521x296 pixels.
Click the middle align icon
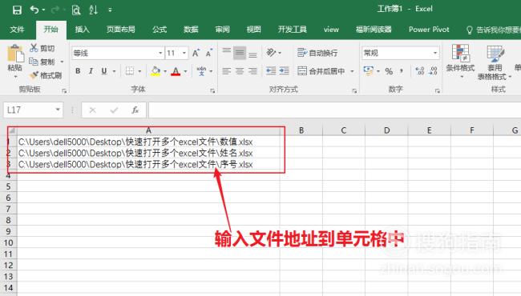pos(240,53)
